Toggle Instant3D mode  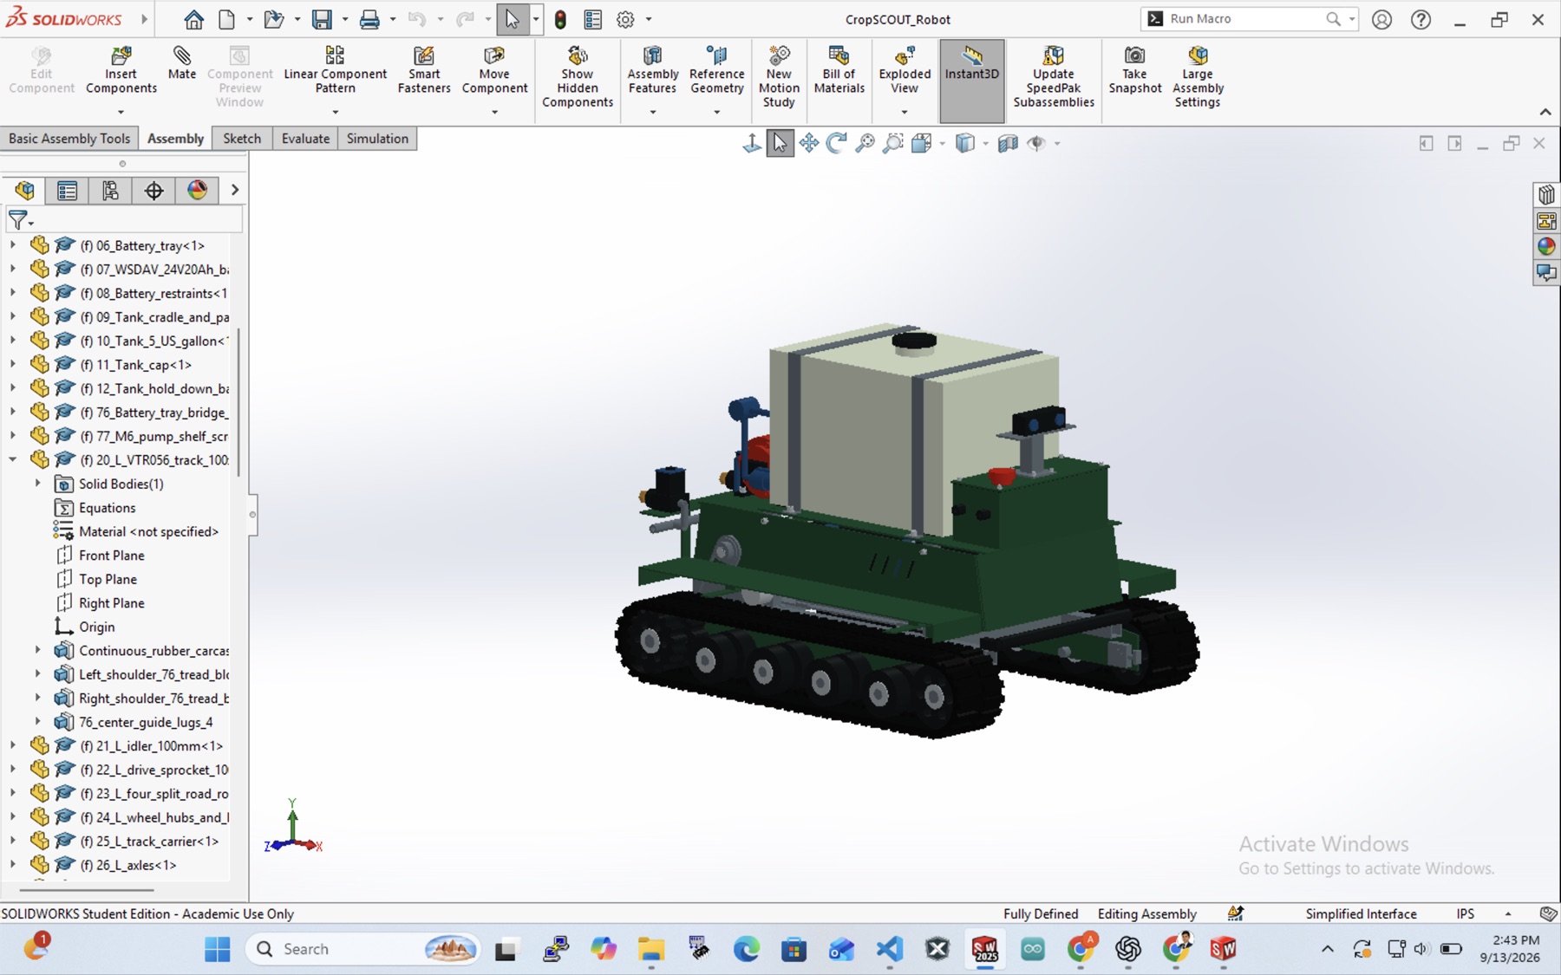[972, 80]
